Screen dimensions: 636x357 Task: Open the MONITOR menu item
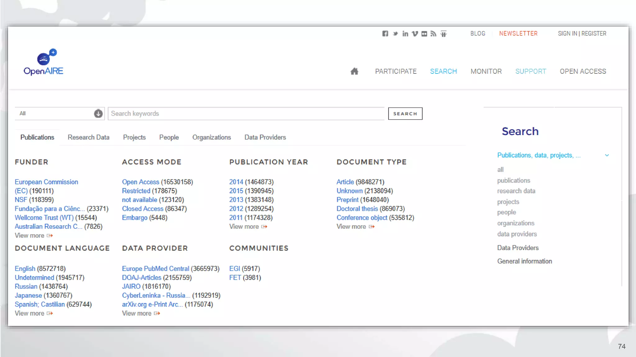click(486, 71)
